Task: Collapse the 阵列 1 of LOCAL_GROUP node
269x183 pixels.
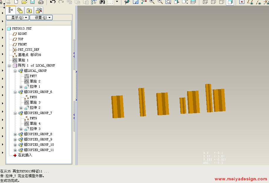Action: (9, 66)
